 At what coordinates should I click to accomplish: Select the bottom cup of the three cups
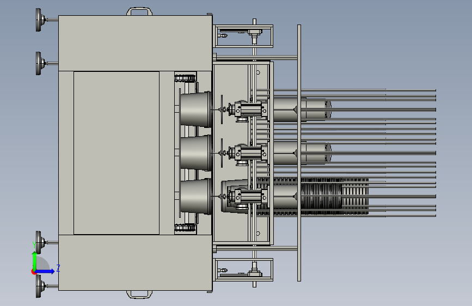tap(195, 197)
